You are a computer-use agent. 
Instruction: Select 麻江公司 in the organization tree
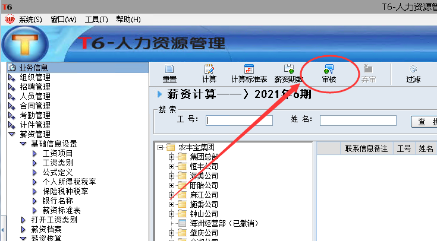204,195
